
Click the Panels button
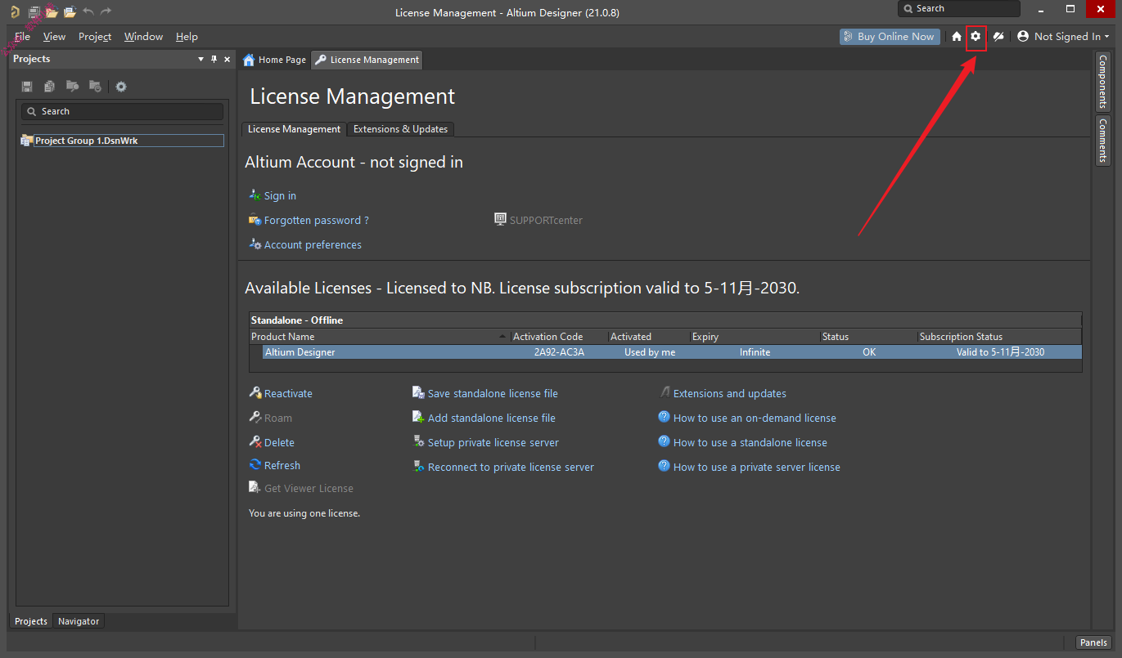click(x=1093, y=642)
